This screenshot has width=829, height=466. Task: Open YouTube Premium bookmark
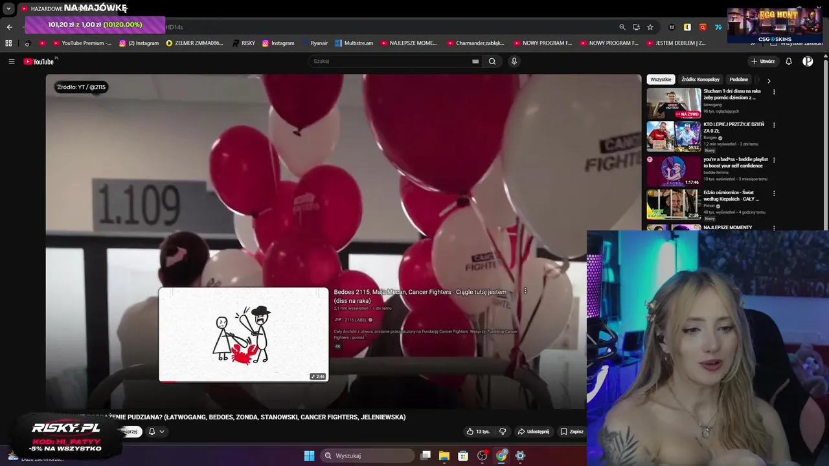82,43
